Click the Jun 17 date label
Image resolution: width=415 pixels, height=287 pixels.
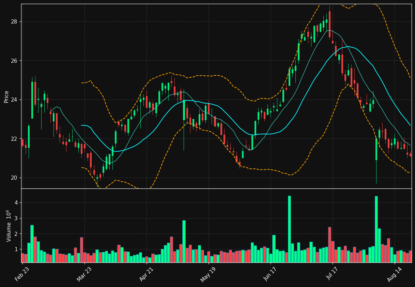click(x=270, y=274)
